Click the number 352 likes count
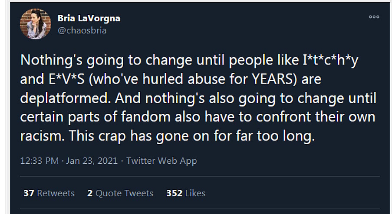The height and width of the screenshot is (214, 392). (174, 193)
